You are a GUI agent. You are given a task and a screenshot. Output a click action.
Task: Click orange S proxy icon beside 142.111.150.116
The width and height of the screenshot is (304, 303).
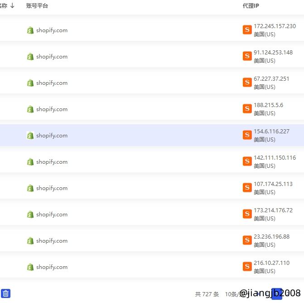[x=247, y=161]
